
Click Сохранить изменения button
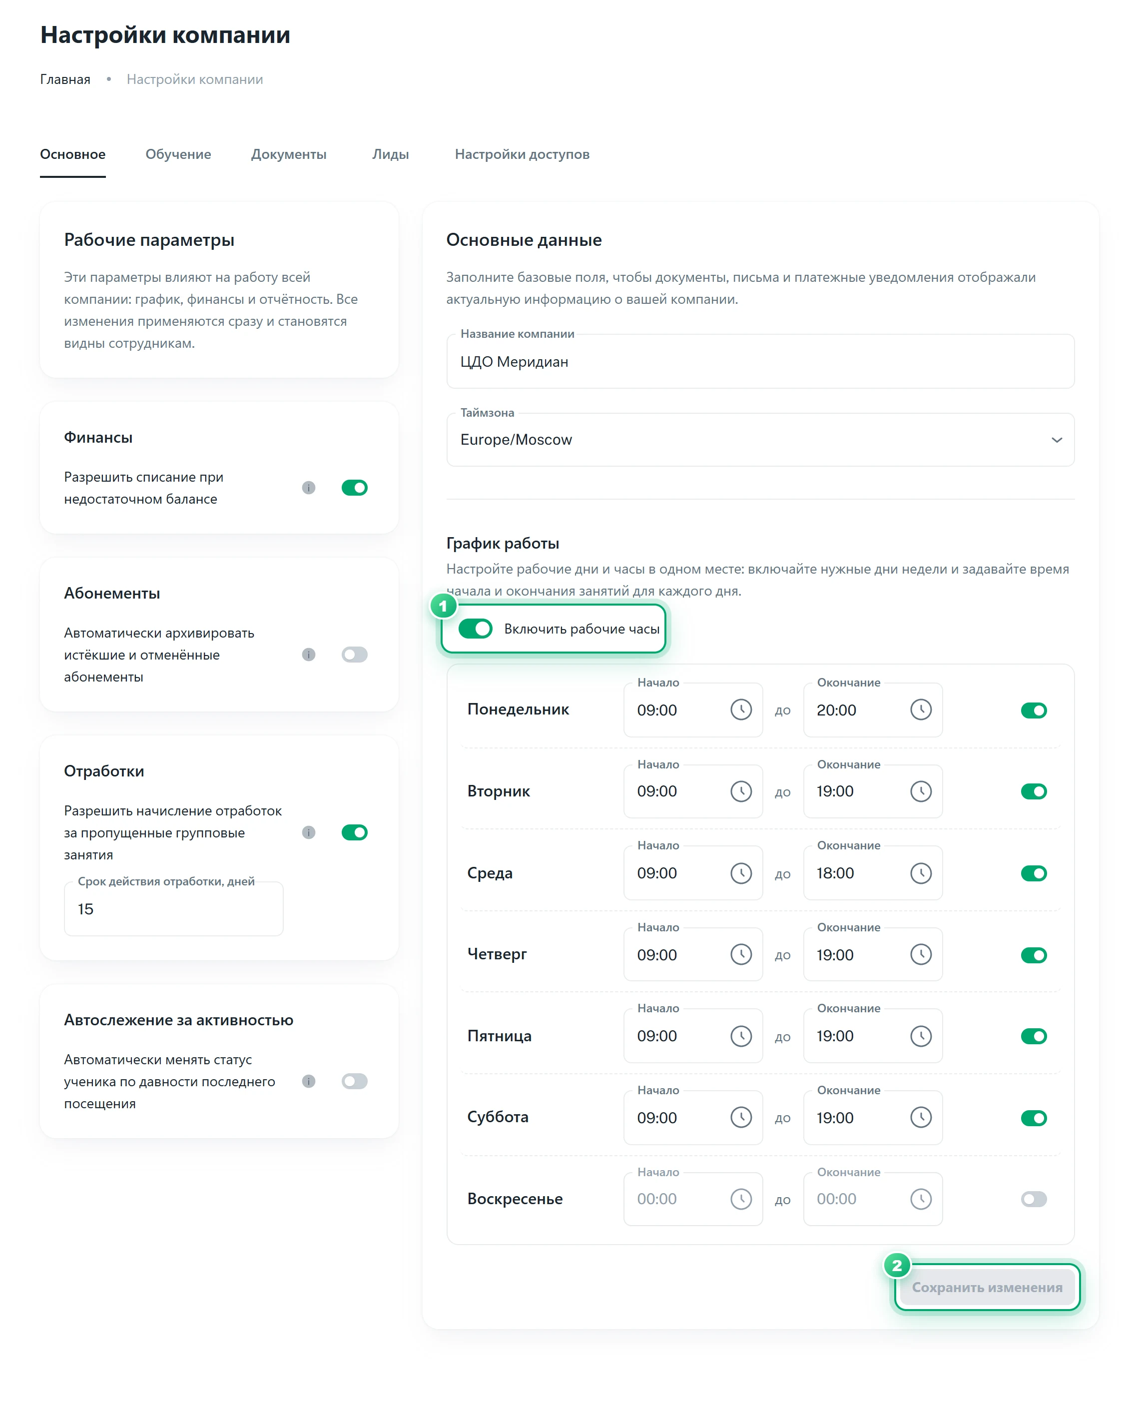[987, 1288]
